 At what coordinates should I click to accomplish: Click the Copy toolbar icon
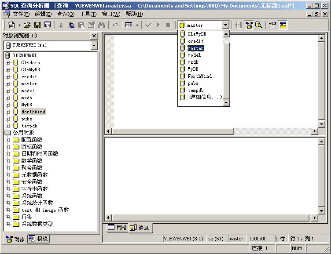click(71, 25)
